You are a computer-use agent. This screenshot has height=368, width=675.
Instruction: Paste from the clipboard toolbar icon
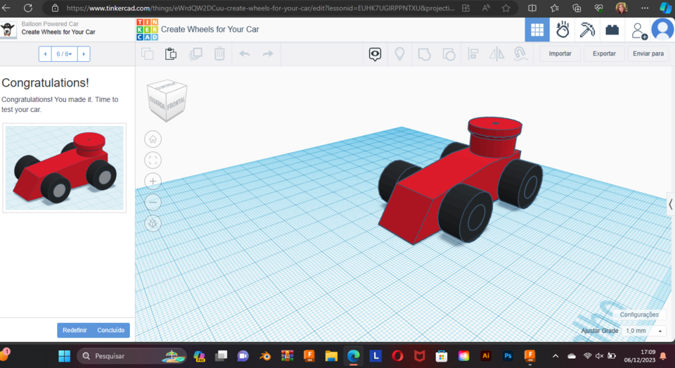pyautogui.click(x=171, y=54)
